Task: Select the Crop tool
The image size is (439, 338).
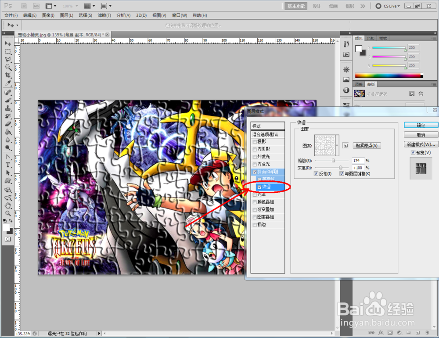Action: pos(8,75)
